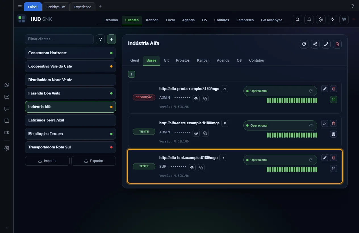359x233 pixels.
Task: Add a new base with the small plus button
Action: tap(132, 74)
